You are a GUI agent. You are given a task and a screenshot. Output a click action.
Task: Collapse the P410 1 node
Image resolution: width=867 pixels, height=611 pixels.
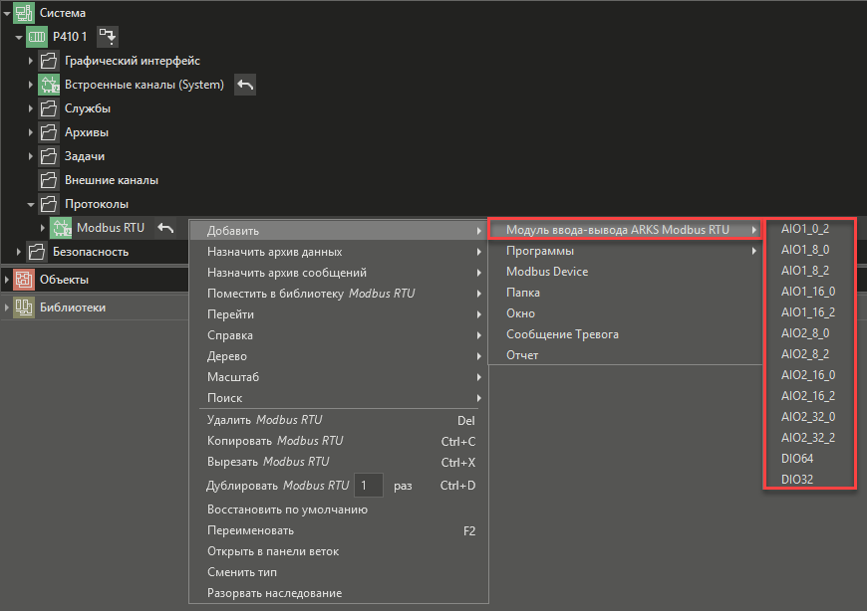click(19, 37)
